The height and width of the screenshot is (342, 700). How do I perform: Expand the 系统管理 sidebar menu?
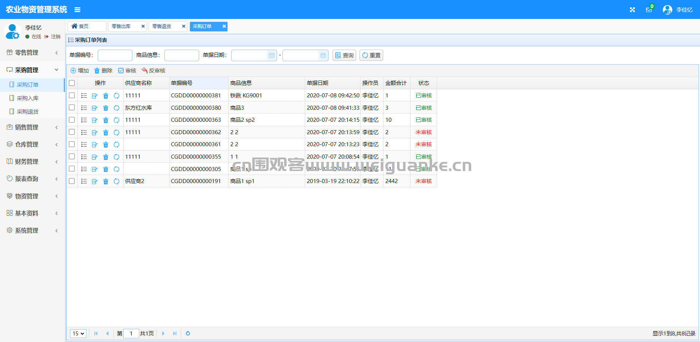tap(32, 230)
